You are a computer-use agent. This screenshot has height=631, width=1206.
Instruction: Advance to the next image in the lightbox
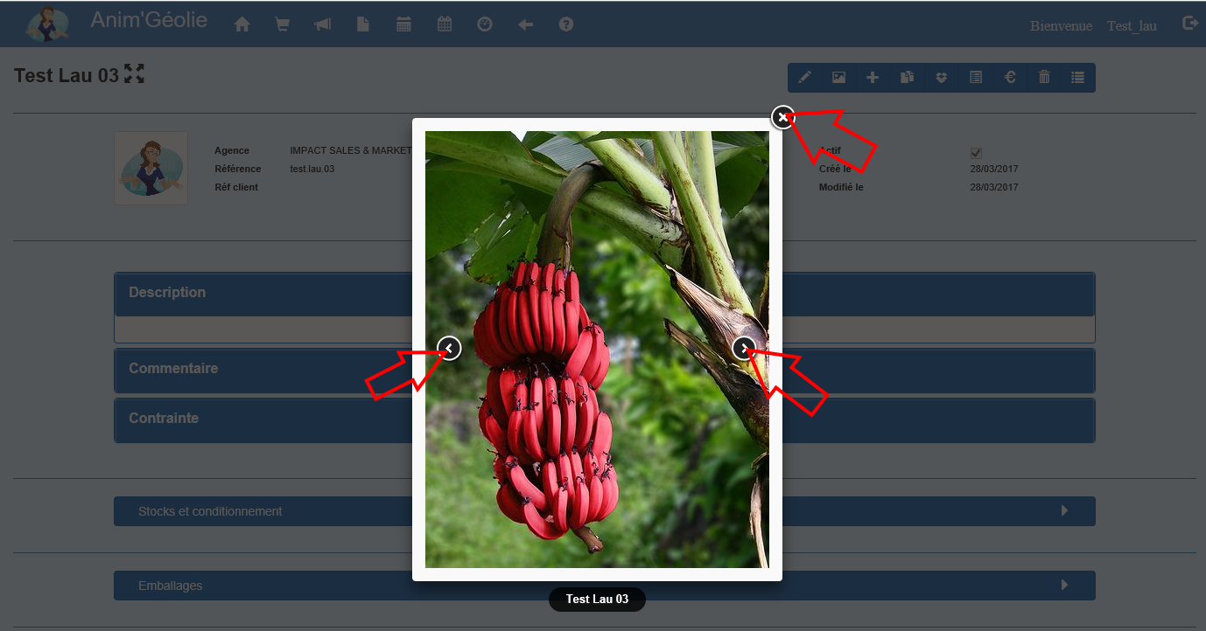coord(744,349)
